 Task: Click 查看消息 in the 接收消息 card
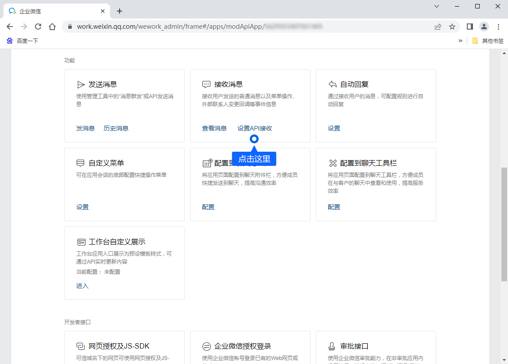tap(214, 128)
